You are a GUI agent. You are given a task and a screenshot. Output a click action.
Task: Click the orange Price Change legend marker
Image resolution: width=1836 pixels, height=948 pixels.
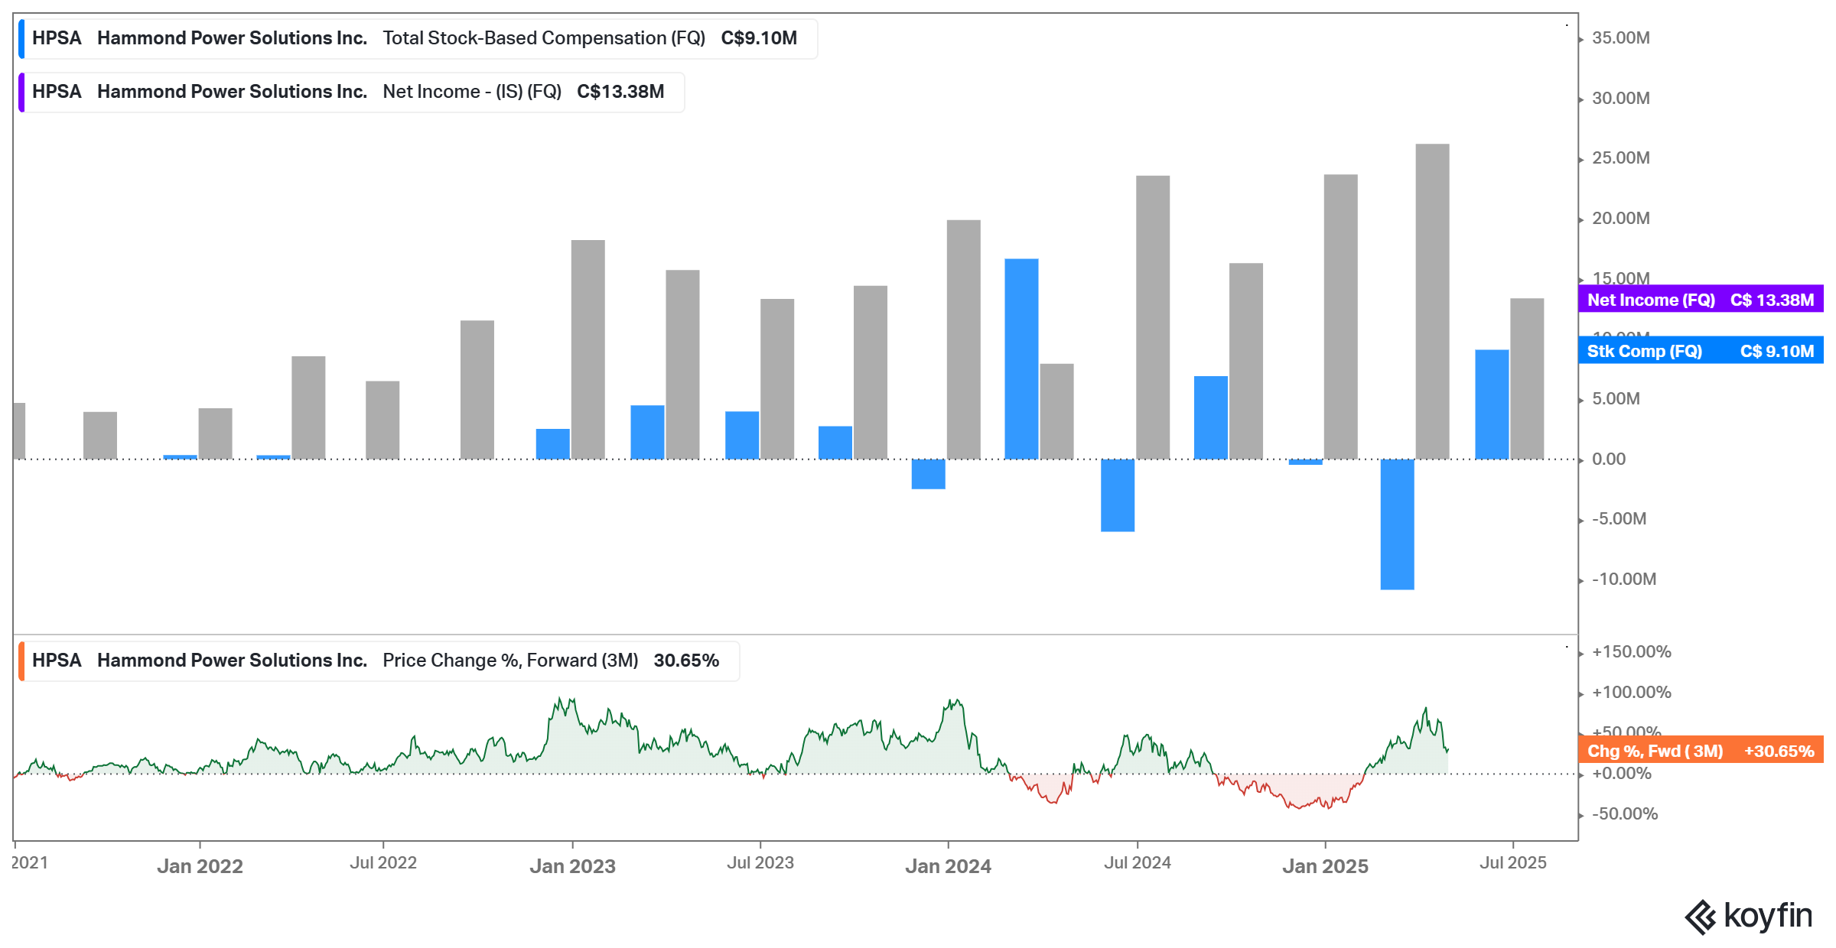click(x=21, y=661)
